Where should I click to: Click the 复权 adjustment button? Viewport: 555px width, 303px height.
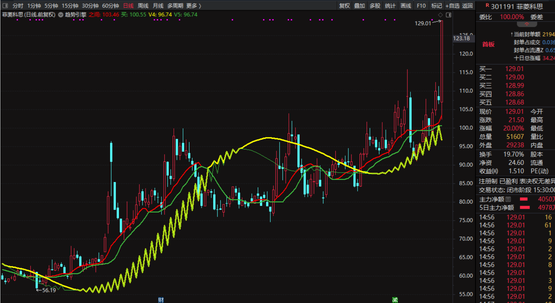pyautogui.click(x=344, y=6)
